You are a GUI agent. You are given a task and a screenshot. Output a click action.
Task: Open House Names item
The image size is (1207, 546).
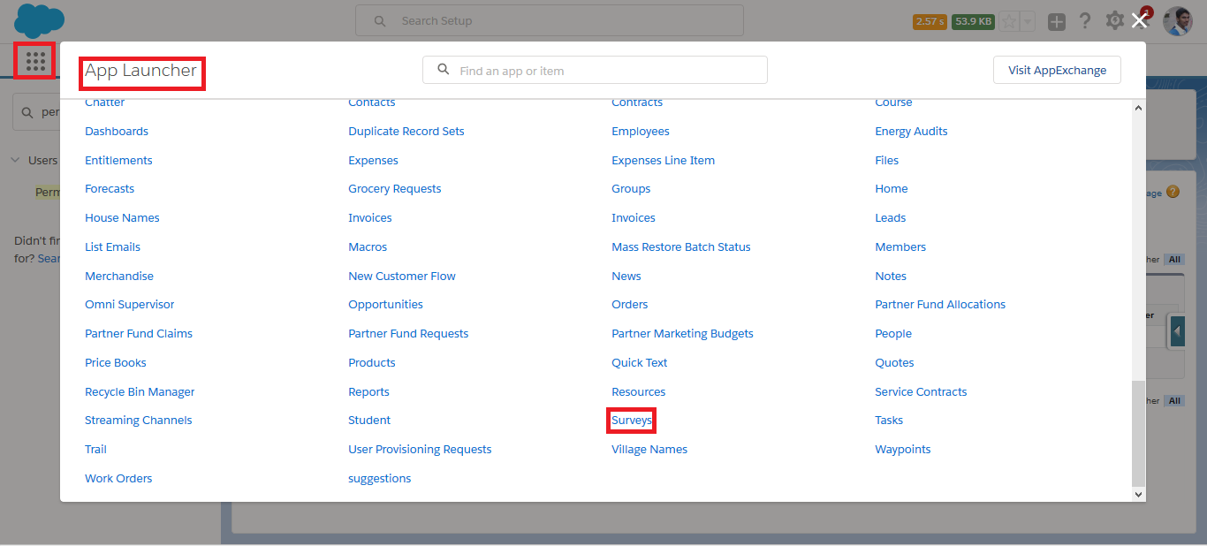(122, 217)
